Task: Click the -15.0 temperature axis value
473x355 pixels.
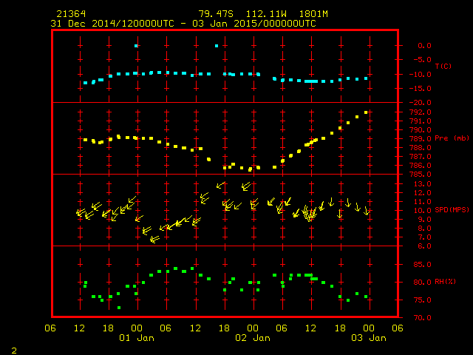Action: click(420, 89)
